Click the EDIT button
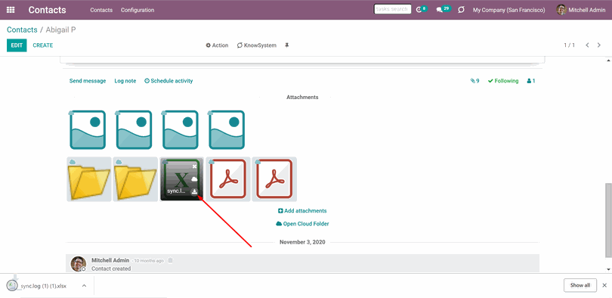 pos(17,45)
